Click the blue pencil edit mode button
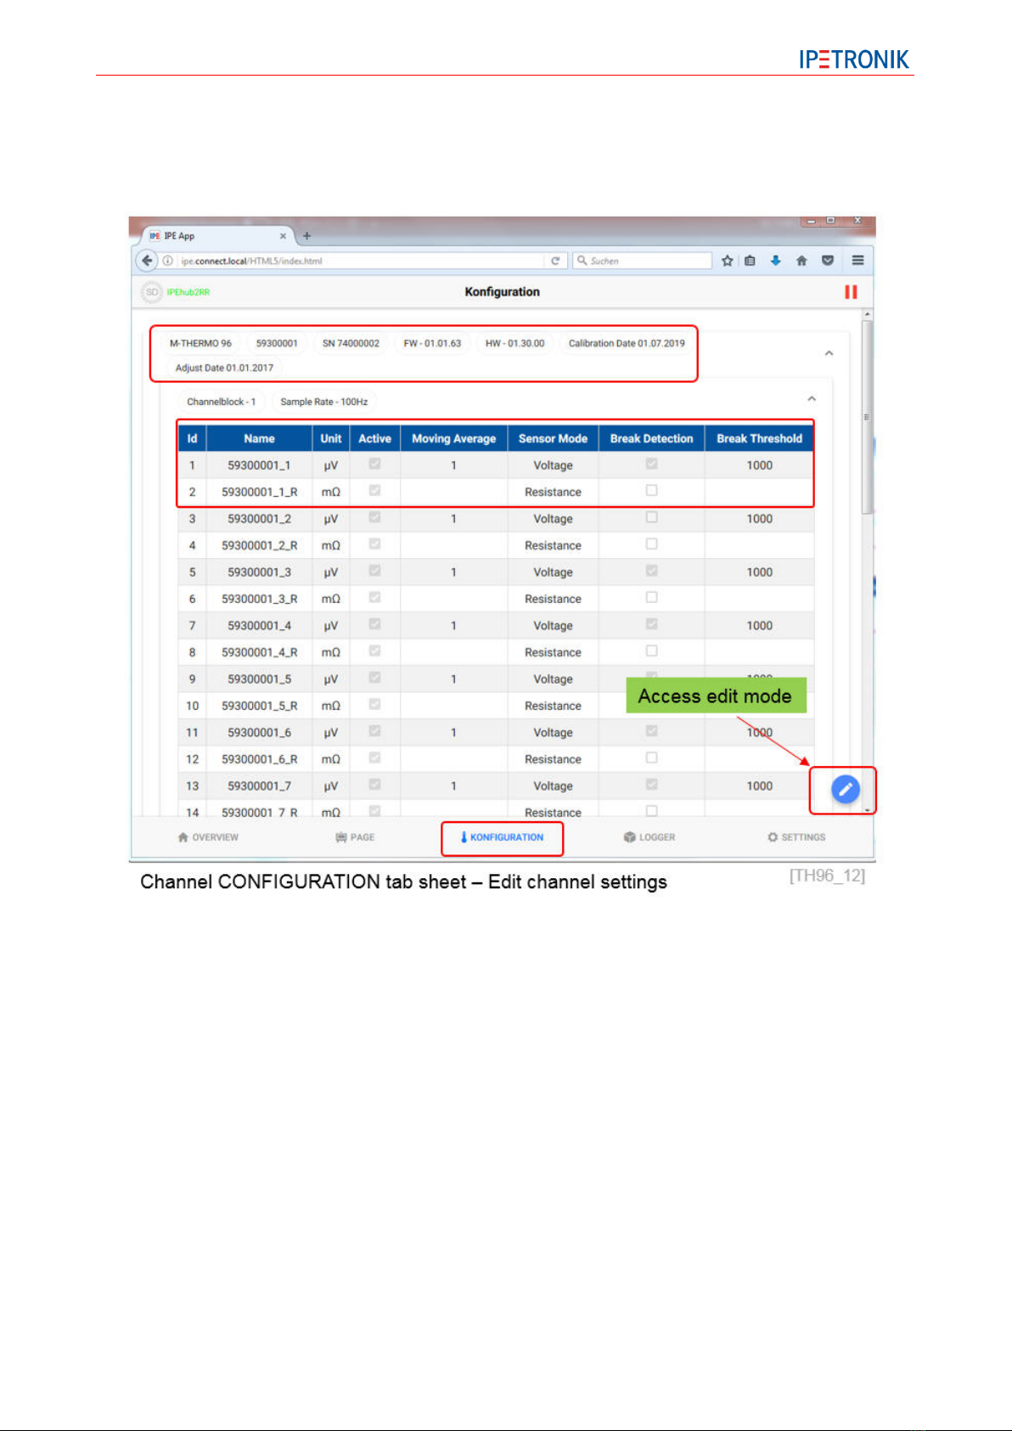 (x=845, y=790)
